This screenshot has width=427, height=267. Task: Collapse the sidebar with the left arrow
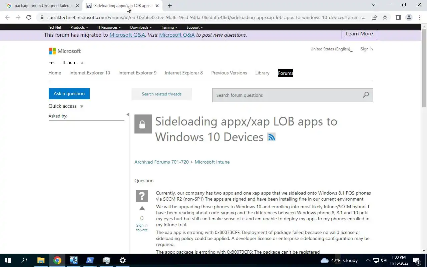coord(127,114)
